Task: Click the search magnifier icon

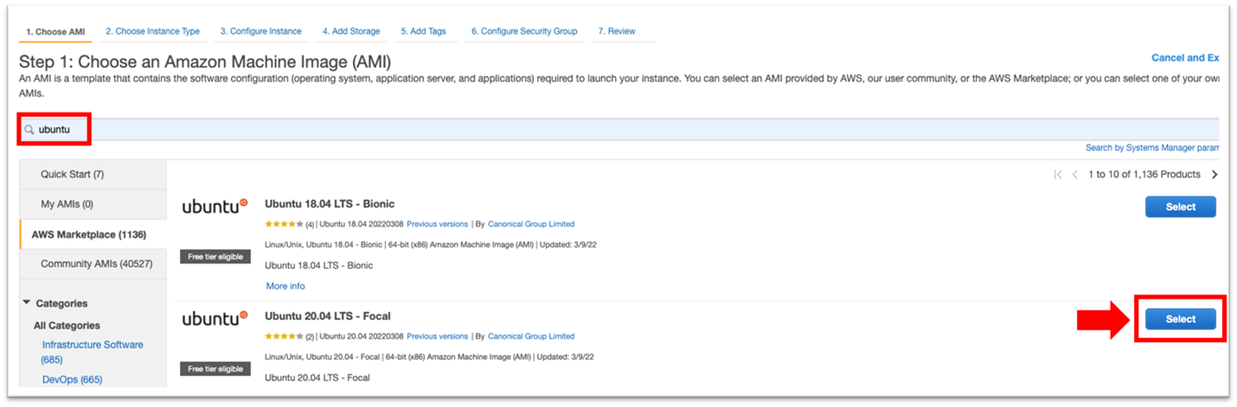Action: pyautogui.click(x=29, y=130)
